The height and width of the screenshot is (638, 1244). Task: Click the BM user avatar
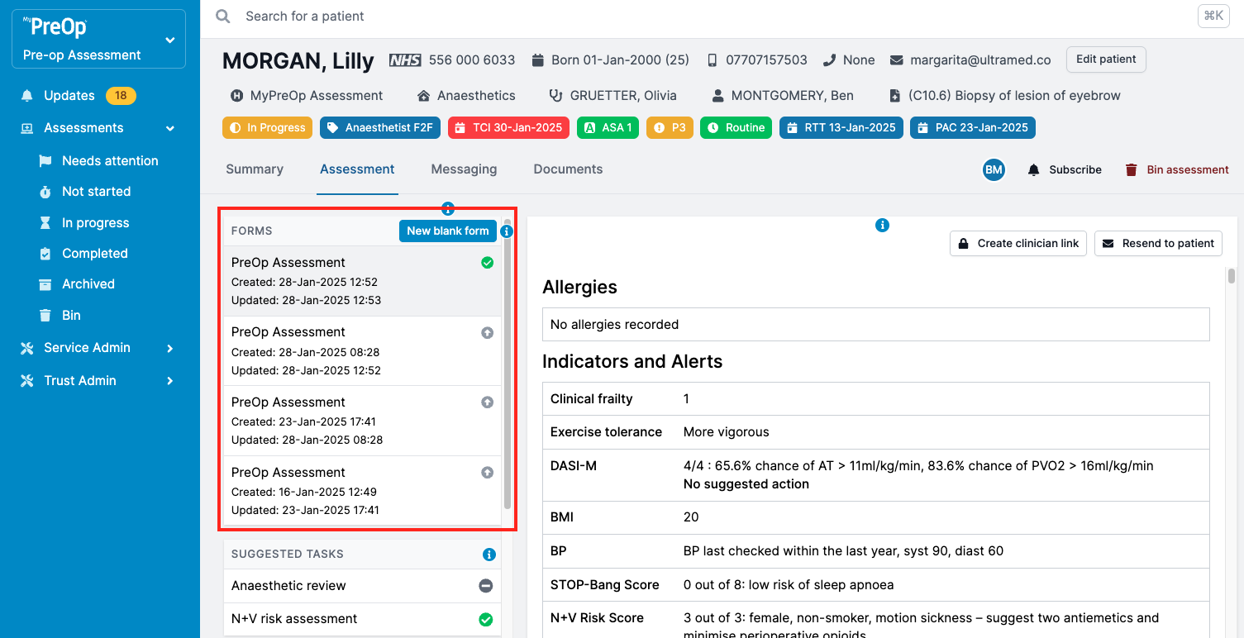[994, 169]
